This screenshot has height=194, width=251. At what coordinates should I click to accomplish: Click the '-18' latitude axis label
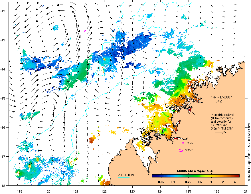click(3, 186)
